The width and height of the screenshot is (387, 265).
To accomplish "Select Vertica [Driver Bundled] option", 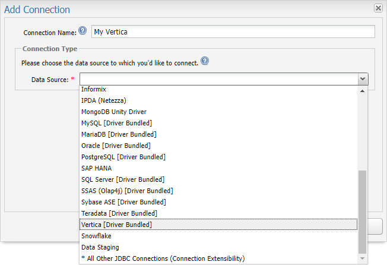I will pyautogui.click(x=218, y=225).
